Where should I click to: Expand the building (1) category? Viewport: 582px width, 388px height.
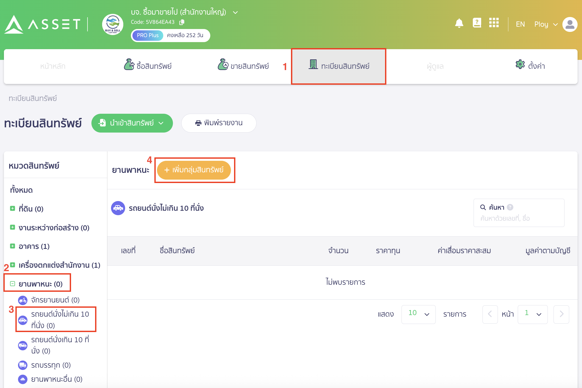pyautogui.click(x=13, y=246)
